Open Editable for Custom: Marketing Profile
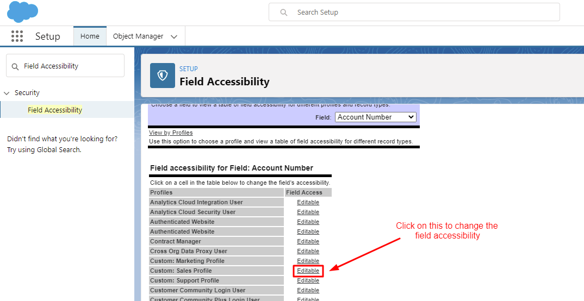The height and width of the screenshot is (301, 584). pos(308,261)
